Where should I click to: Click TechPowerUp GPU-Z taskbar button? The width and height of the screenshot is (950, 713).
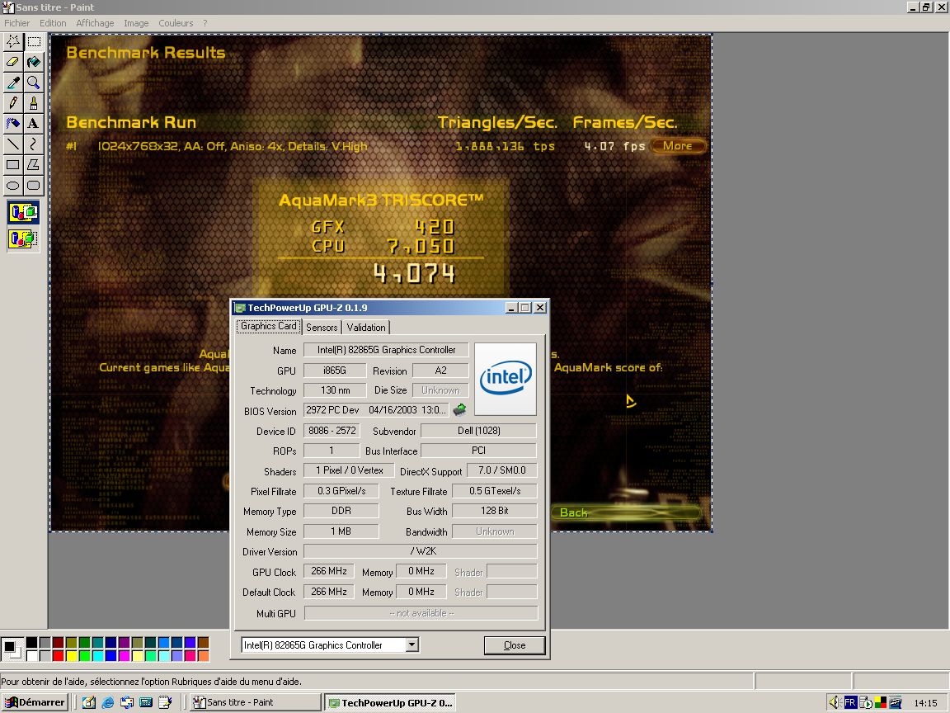pyautogui.click(x=389, y=703)
